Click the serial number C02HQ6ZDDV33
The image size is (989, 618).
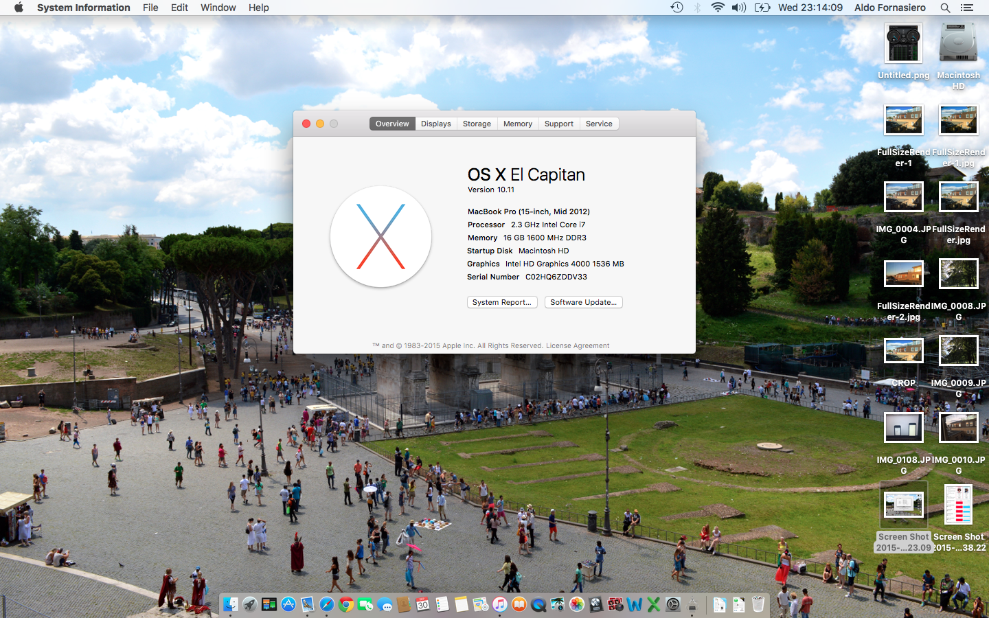[x=556, y=277]
